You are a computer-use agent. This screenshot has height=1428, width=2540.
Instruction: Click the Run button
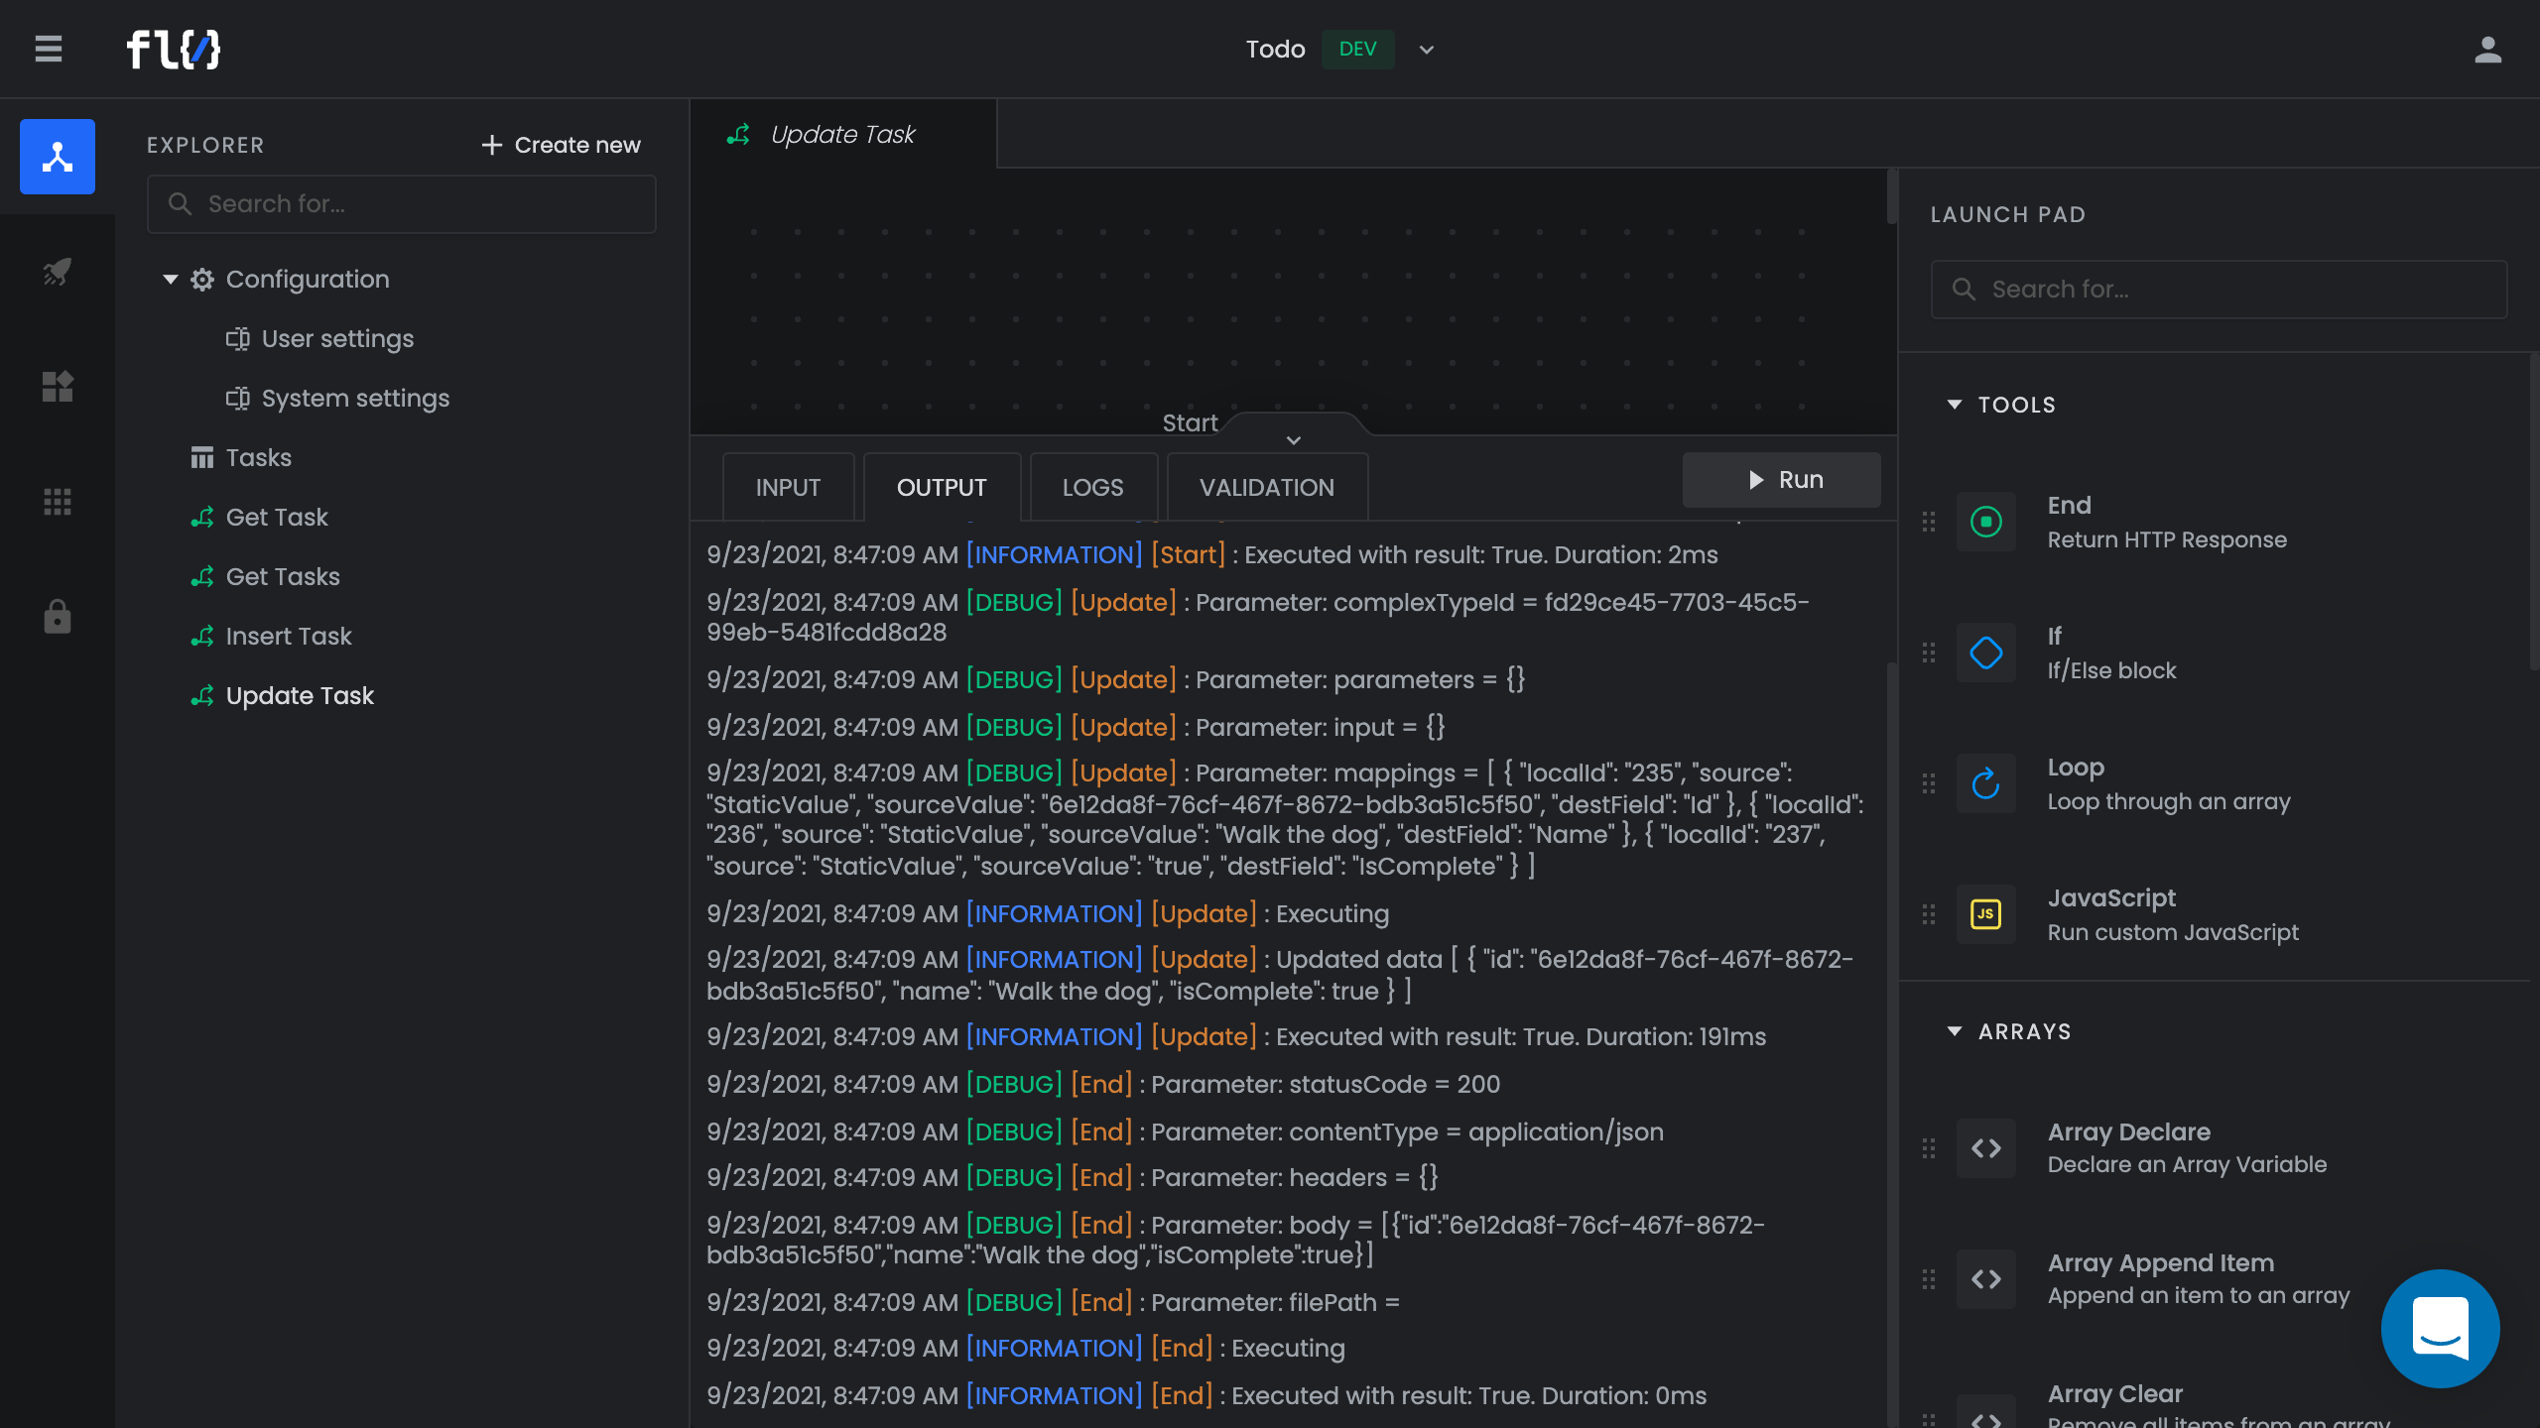coord(1782,480)
